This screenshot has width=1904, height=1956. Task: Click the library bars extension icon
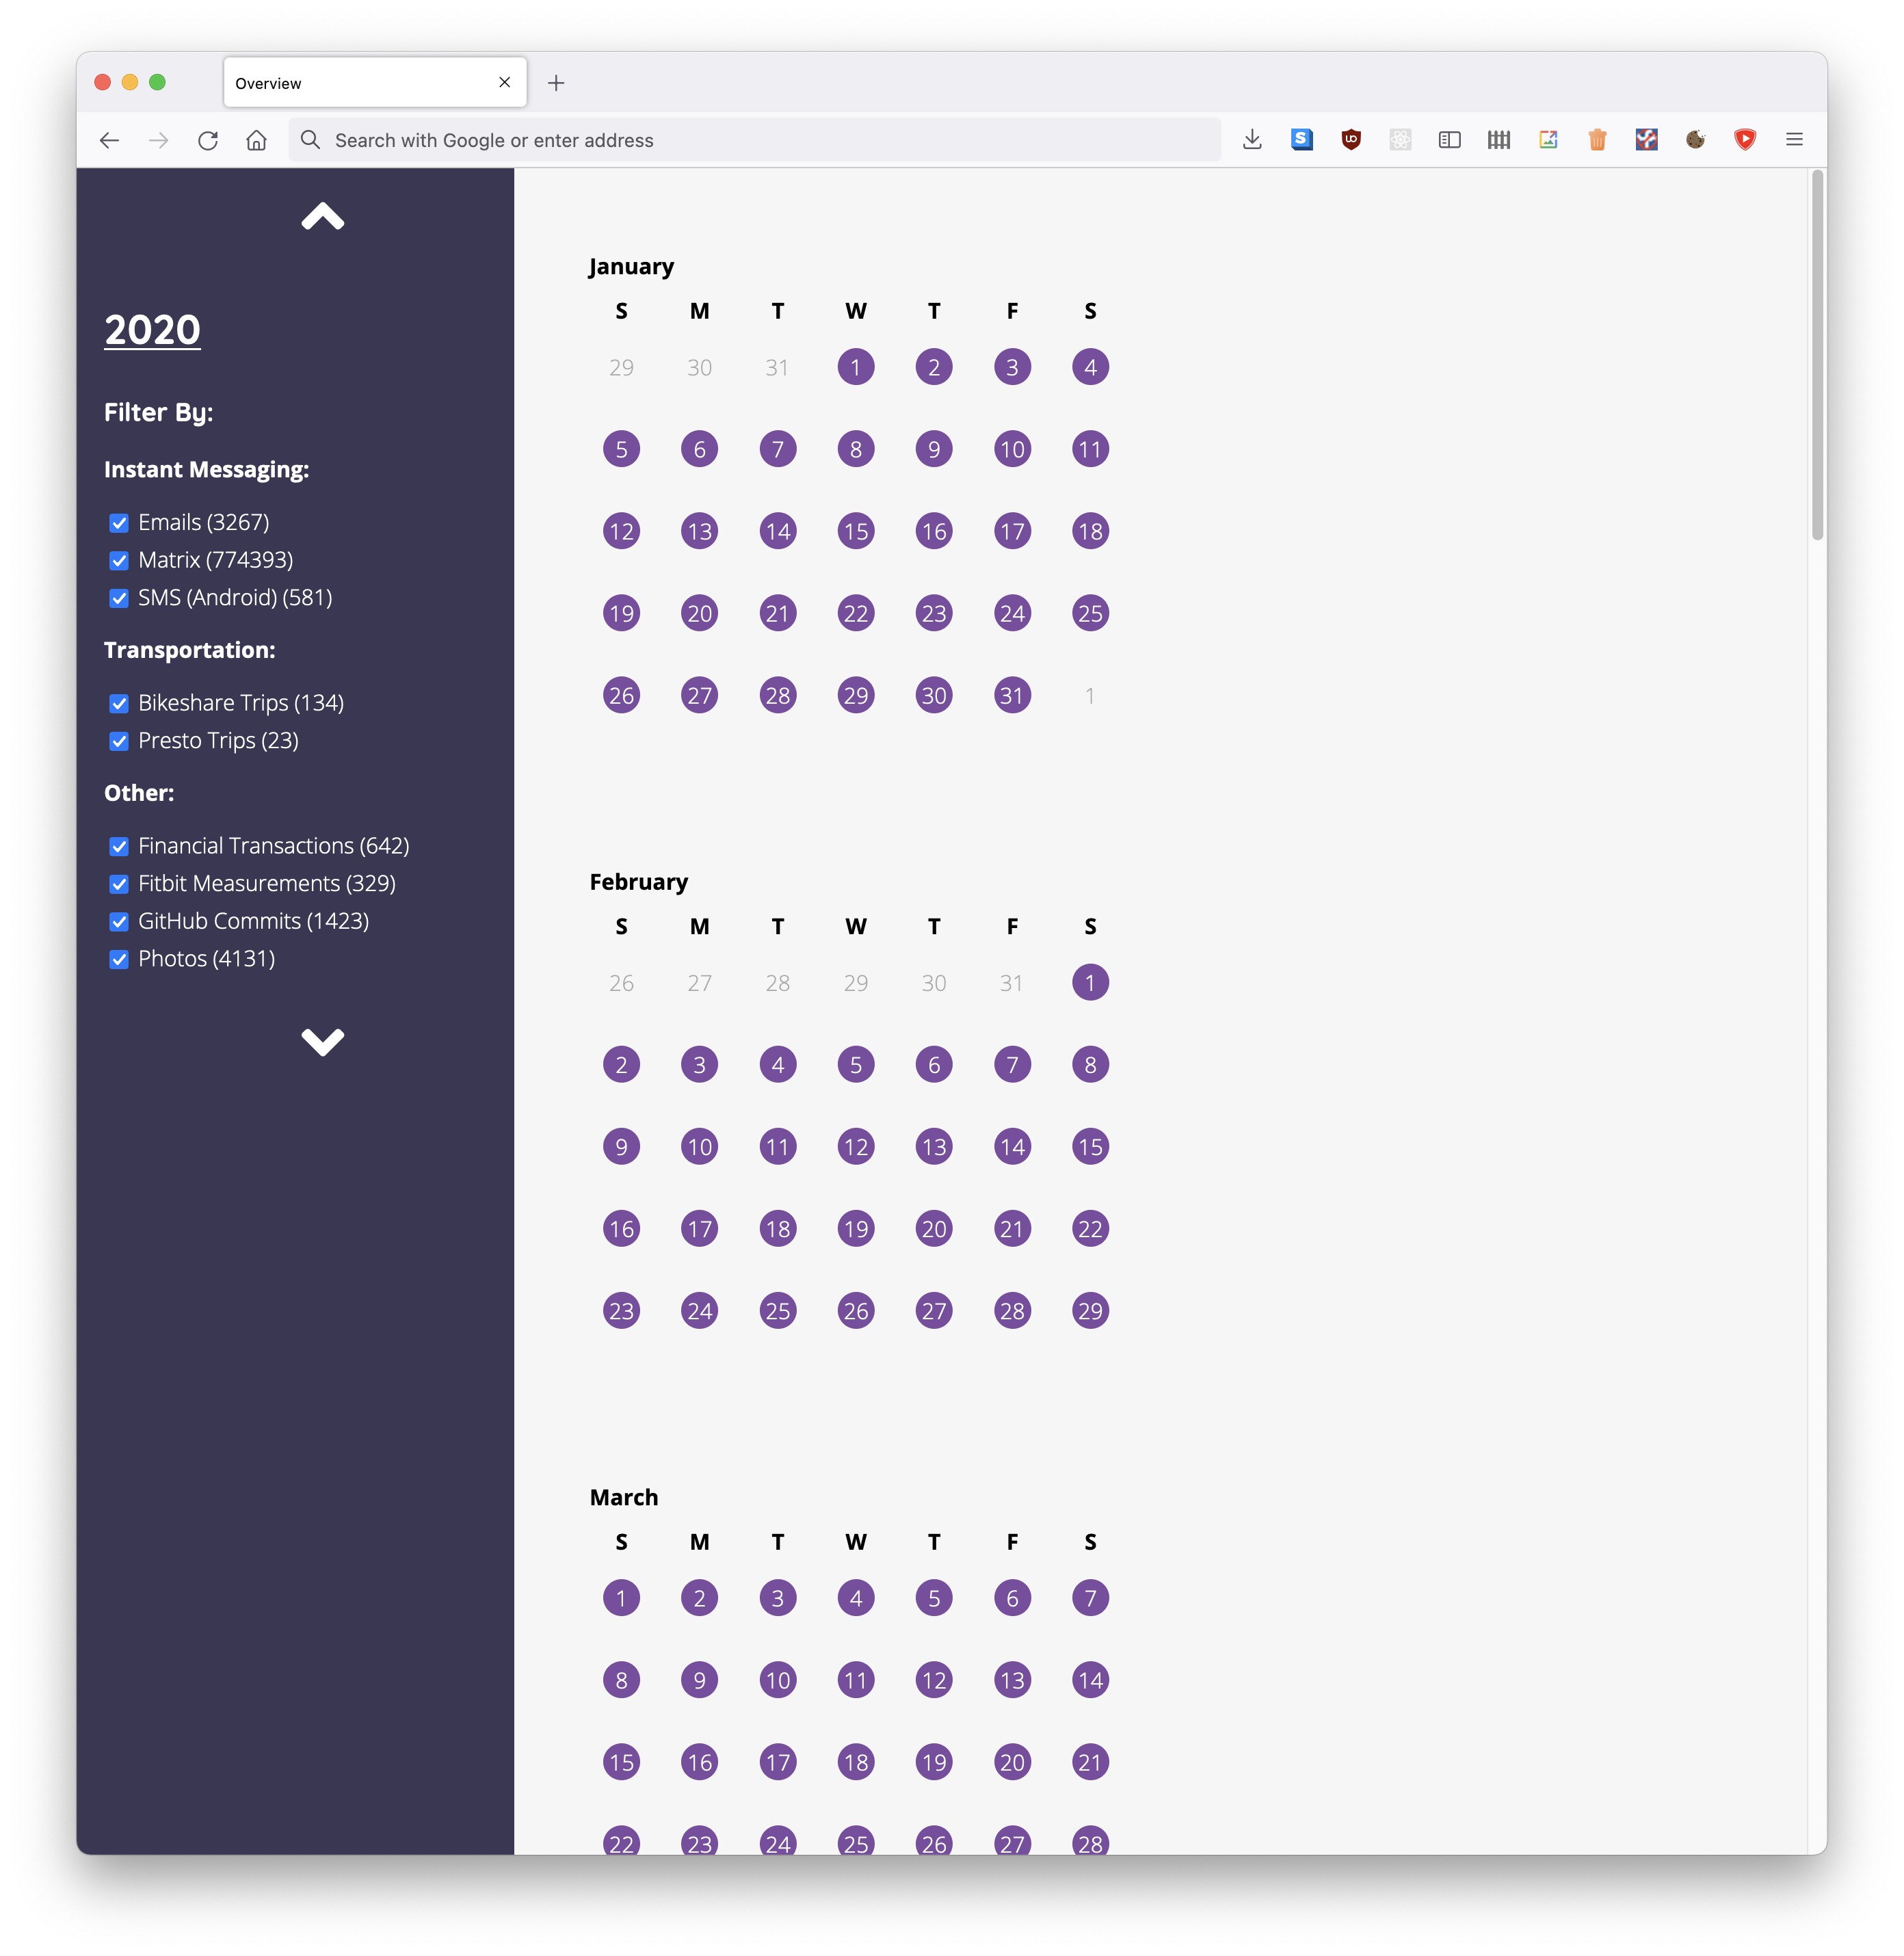1499,140
